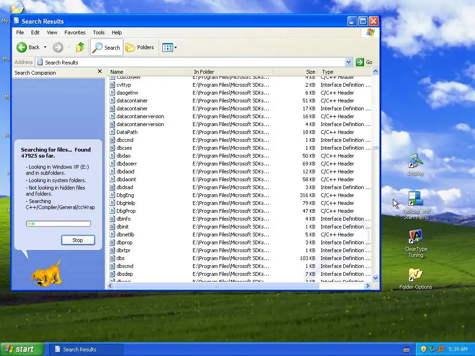Select the dbscmd file name

click(x=125, y=266)
